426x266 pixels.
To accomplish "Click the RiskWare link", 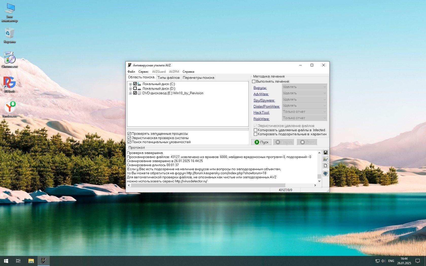I will (261, 119).
